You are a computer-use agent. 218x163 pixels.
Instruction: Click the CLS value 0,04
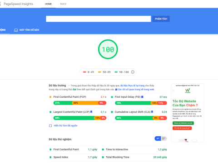tap(164, 112)
